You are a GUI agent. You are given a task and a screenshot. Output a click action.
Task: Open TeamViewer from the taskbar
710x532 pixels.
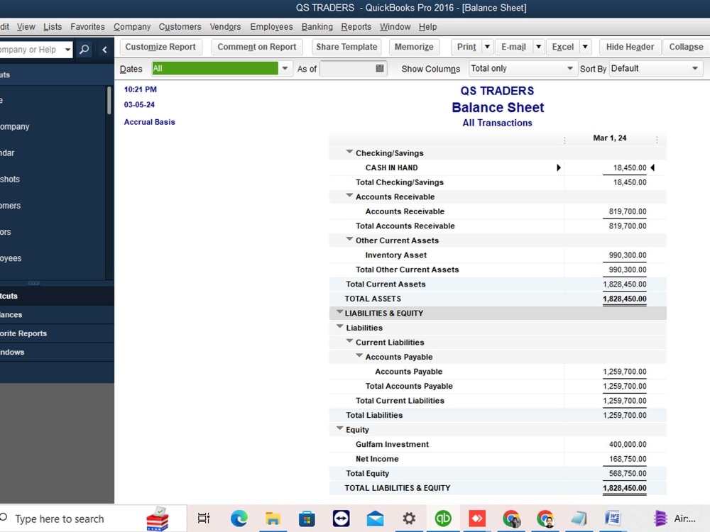342,519
